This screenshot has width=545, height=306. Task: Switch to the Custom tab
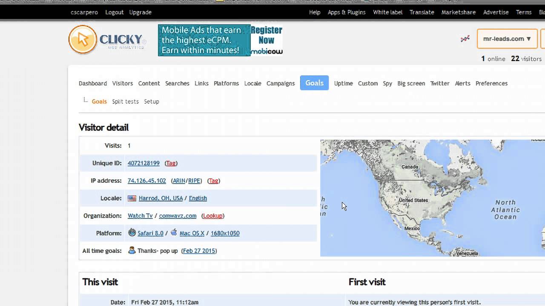pos(368,83)
